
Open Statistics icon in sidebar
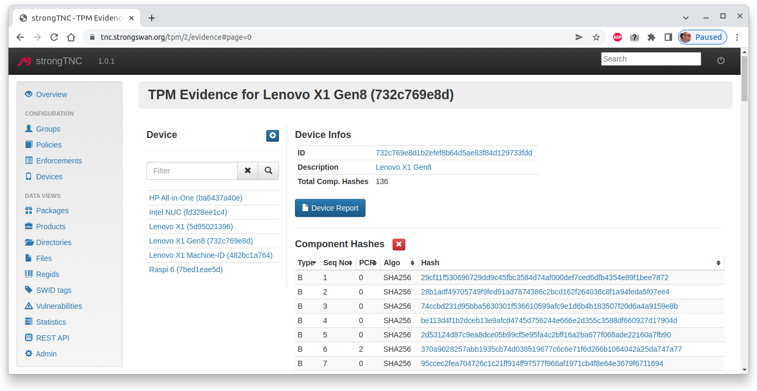coord(29,322)
